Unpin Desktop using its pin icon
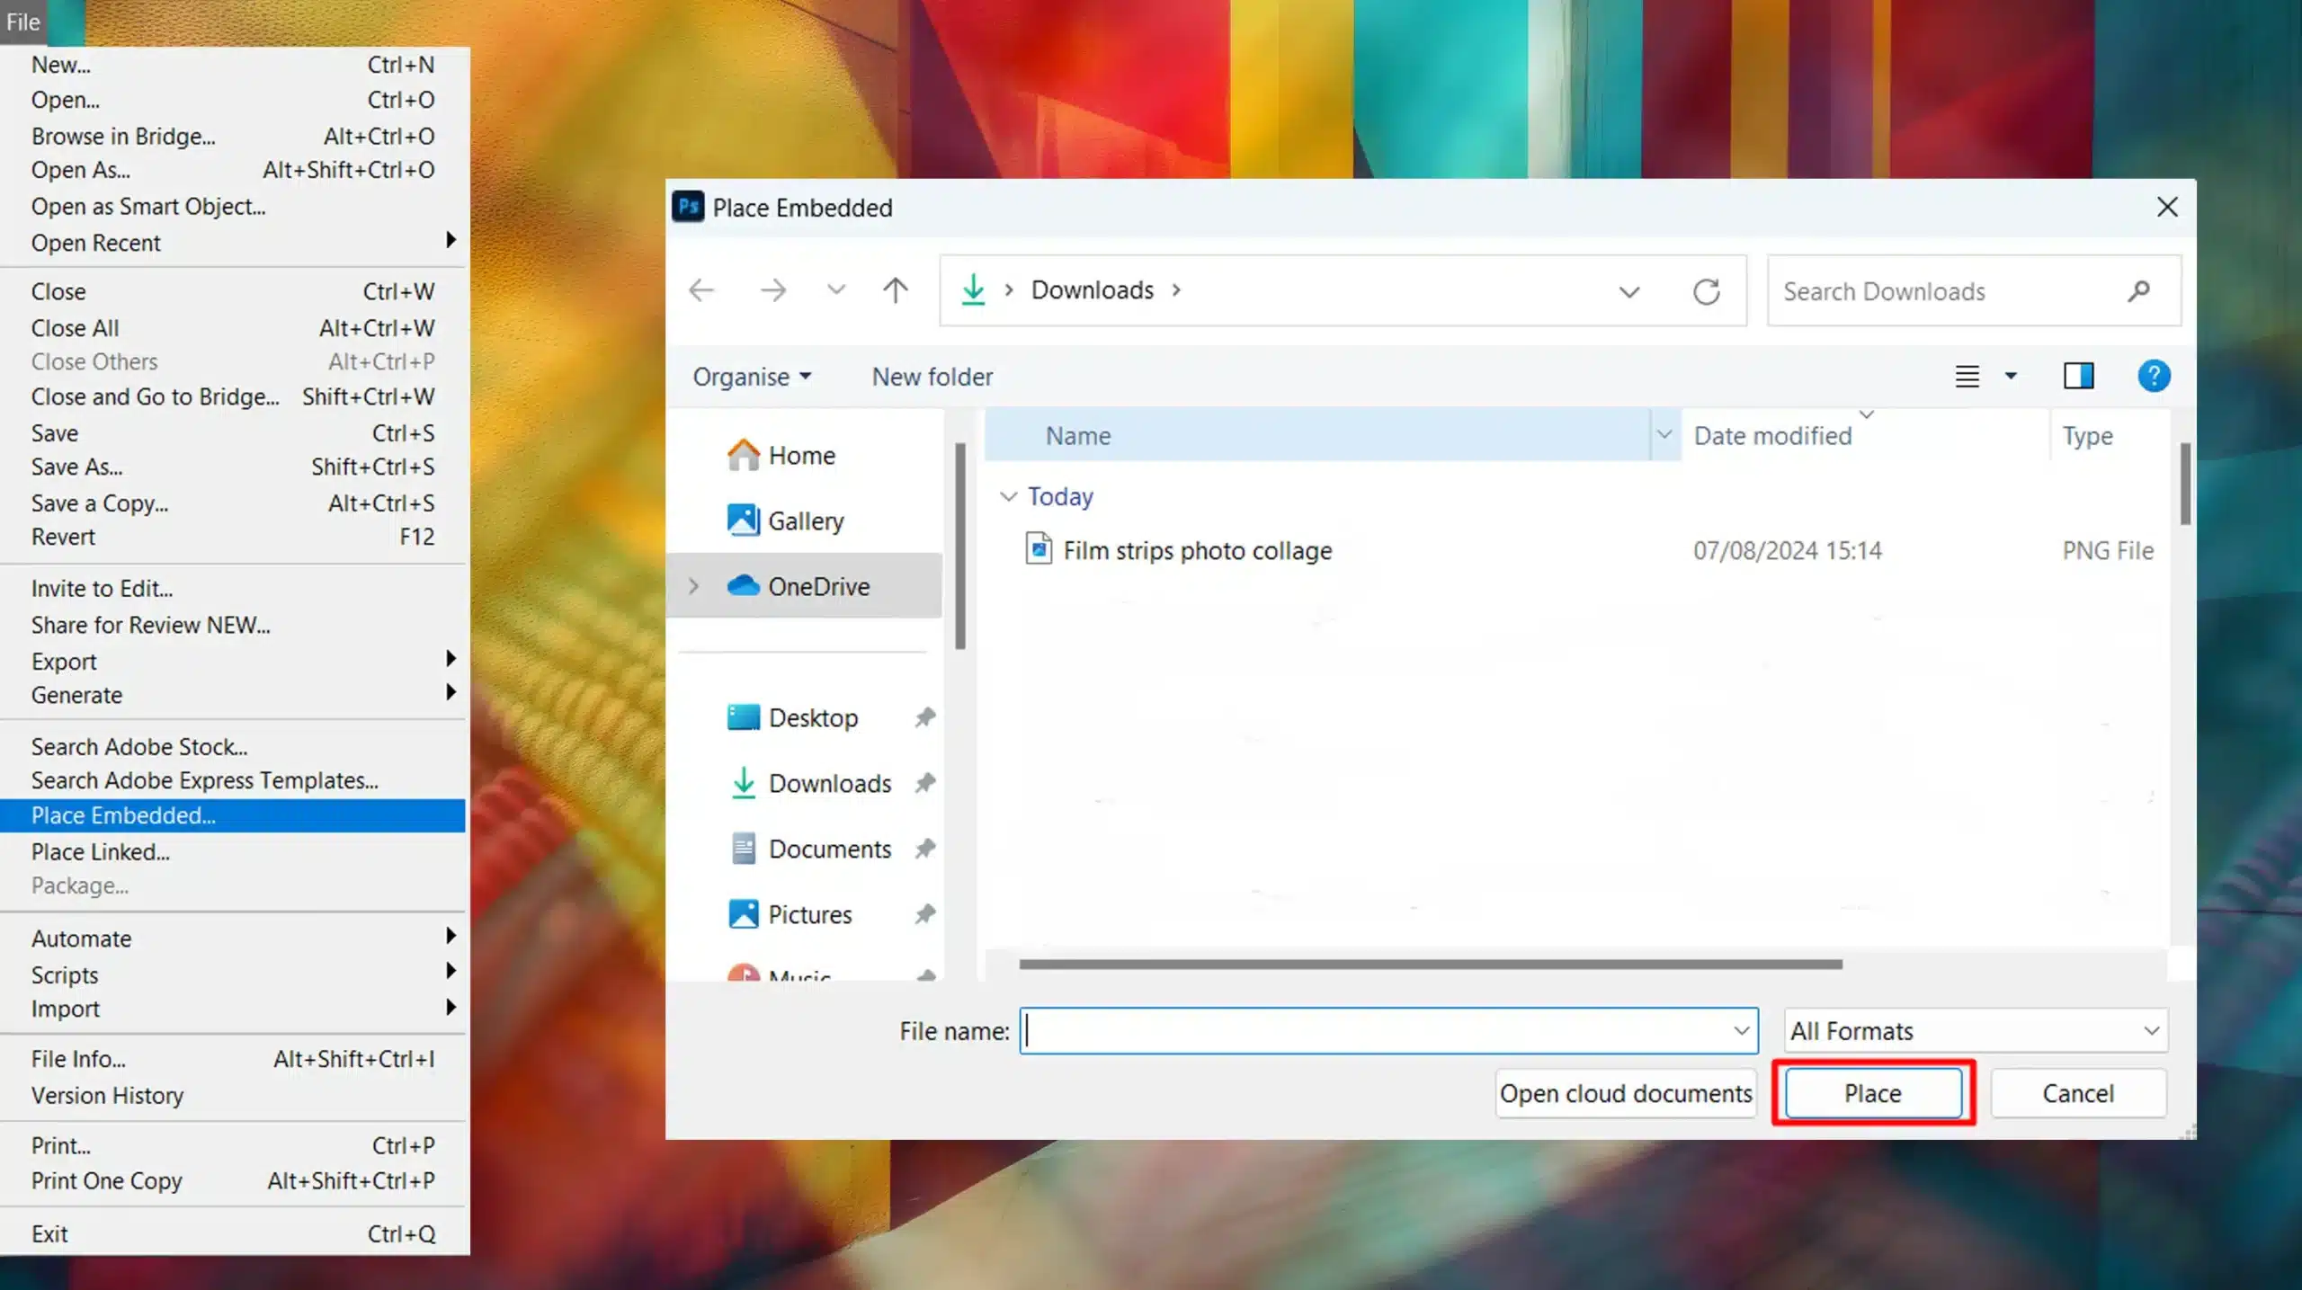Image resolution: width=2302 pixels, height=1290 pixels. [x=924, y=717]
